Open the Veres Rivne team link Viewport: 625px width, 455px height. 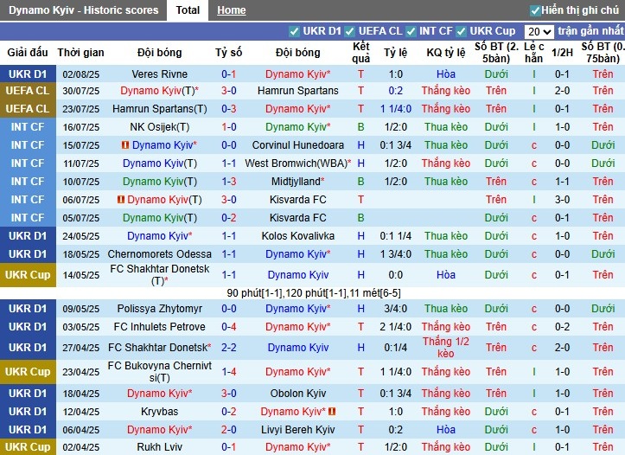[x=159, y=74]
